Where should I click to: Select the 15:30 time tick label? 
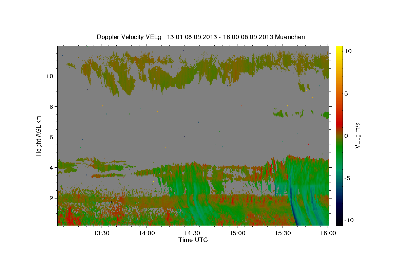(283, 233)
